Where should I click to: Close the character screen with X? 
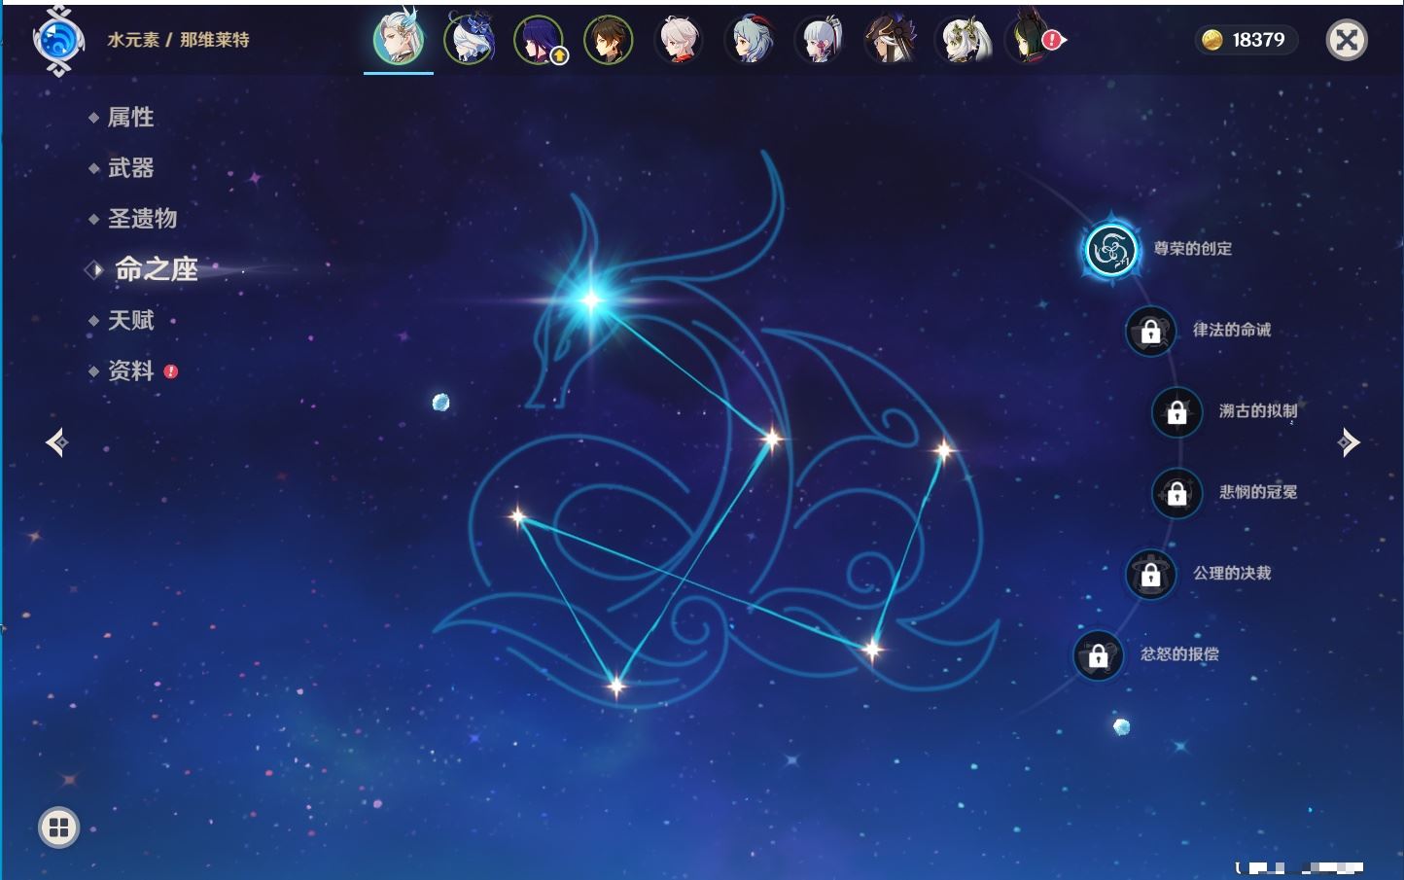pyautogui.click(x=1347, y=40)
